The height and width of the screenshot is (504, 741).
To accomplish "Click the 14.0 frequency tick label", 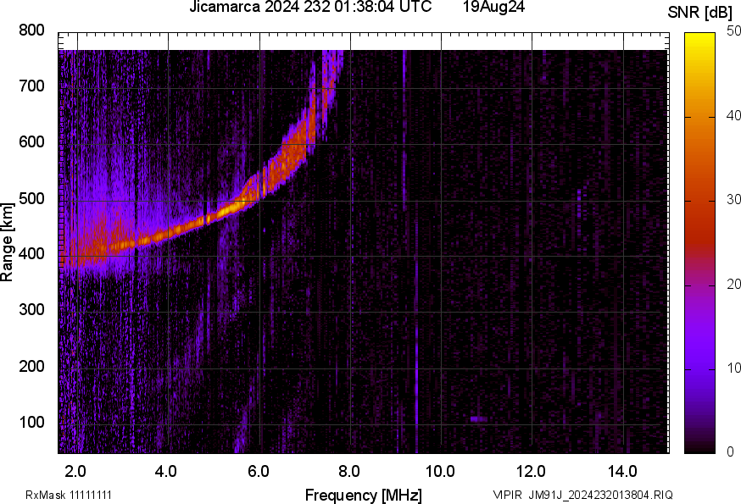I will pos(622,471).
